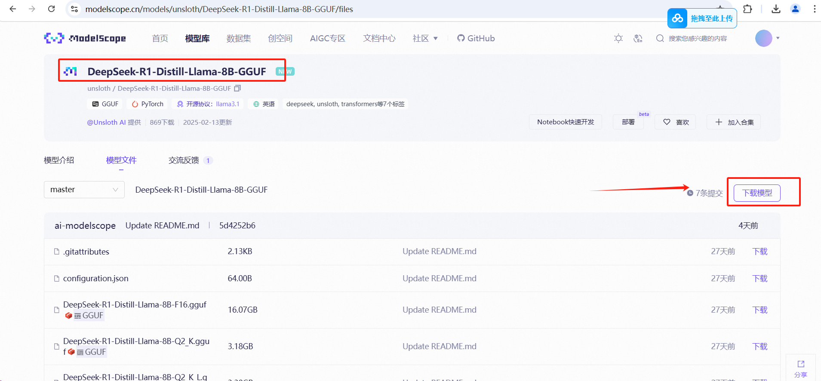The width and height of the screenshot is (821, 381).
Task: Click the DeepSeek-R1-Distill-Llama-8B-GGUF breadcrumb path
Action: click(x=201, y=190)
